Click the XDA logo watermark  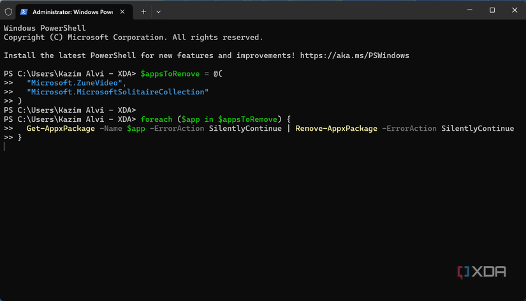pos(481,272)
